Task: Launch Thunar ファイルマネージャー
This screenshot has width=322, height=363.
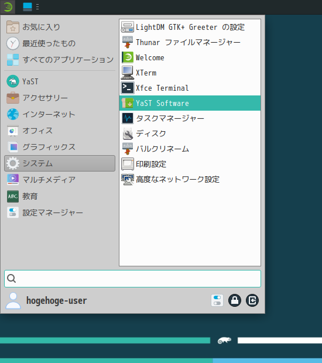Action: pyautogui.click(x=190, y=42)
